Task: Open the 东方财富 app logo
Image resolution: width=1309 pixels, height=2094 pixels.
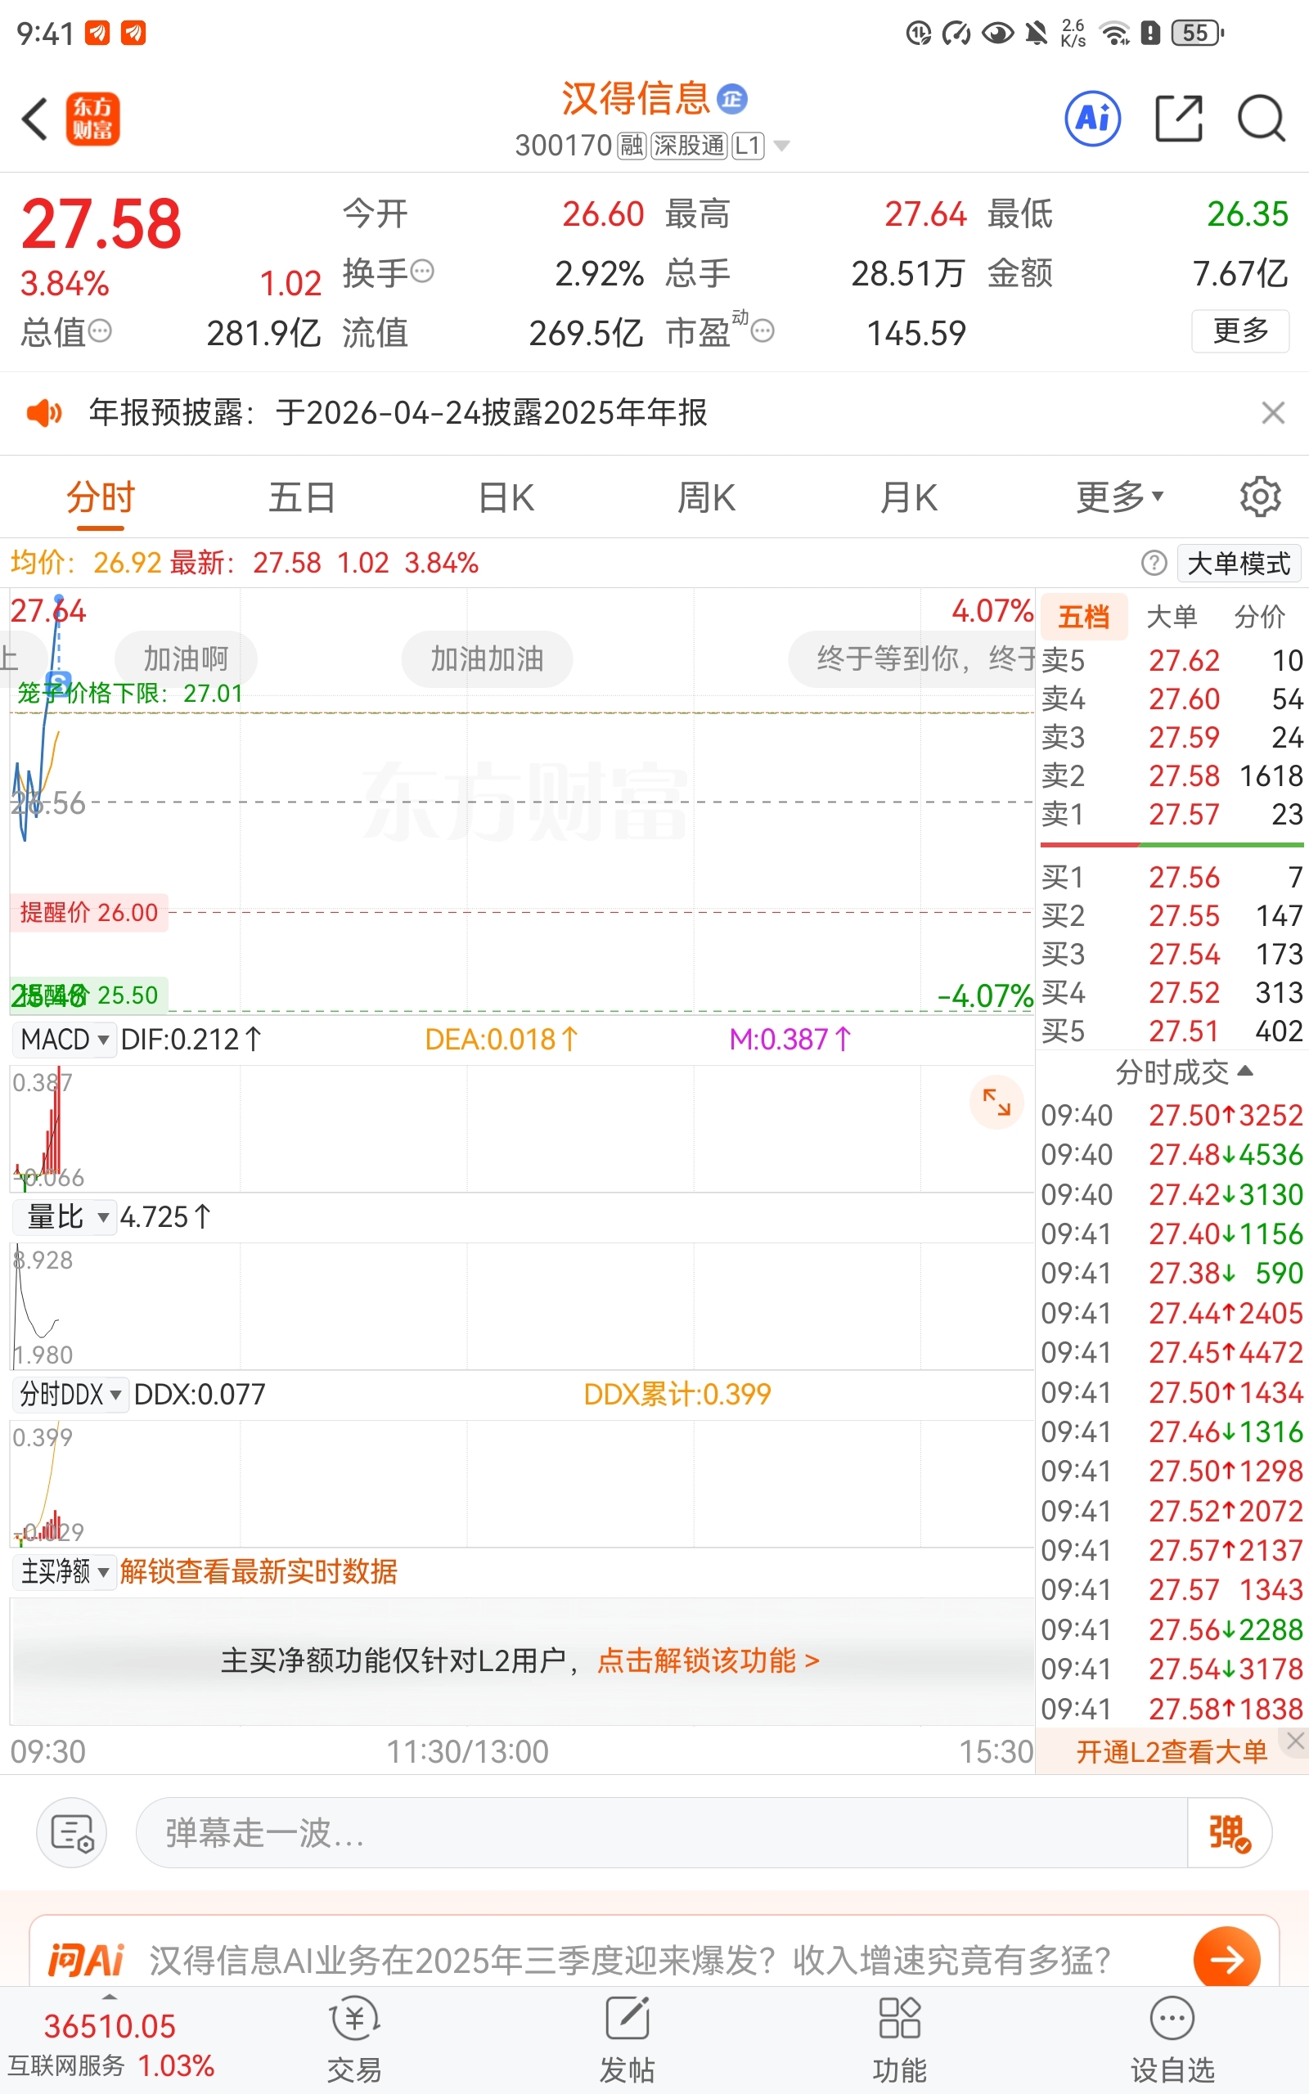Action: (x=92, y=119)
